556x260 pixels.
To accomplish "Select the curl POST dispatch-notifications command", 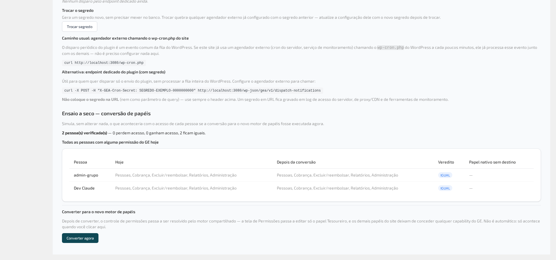I will 193,90.
